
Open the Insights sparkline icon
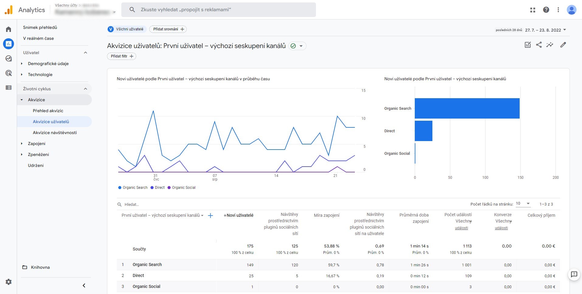pyautogui.click(x=550, y=45)
